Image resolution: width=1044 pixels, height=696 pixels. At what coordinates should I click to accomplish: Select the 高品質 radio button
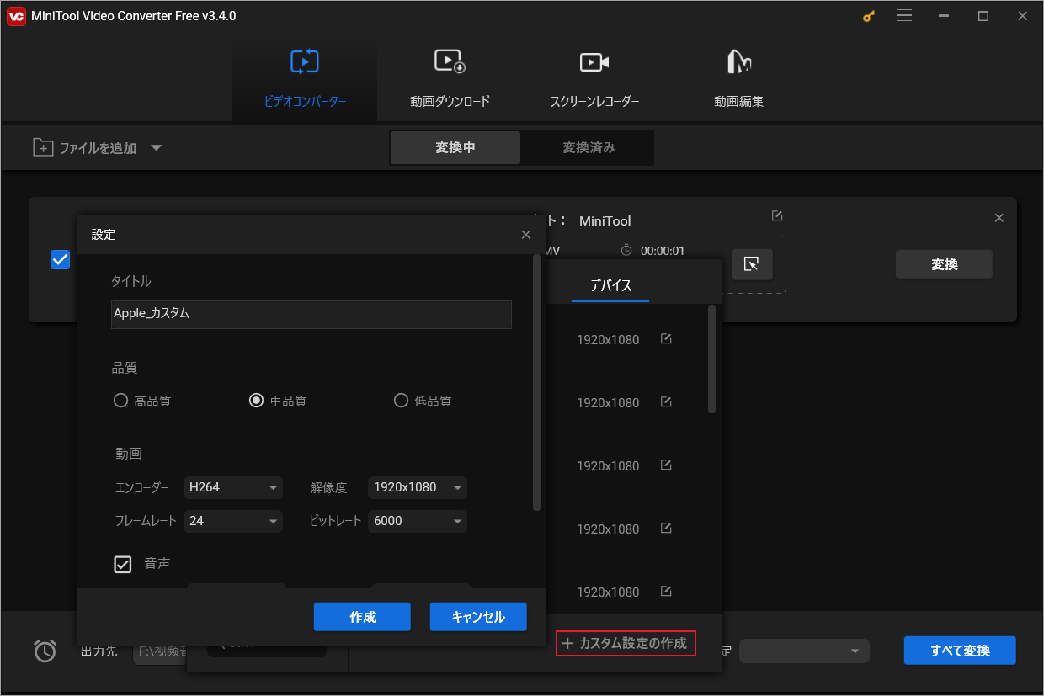[120, 401]
